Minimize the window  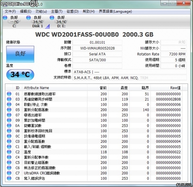165,3
